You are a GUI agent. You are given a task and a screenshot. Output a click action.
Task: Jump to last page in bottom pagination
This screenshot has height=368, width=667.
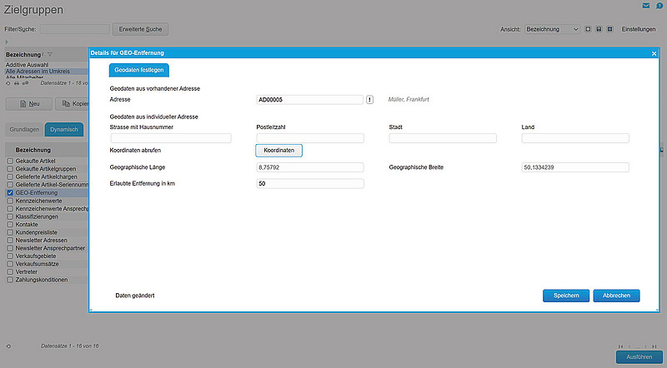654,346
